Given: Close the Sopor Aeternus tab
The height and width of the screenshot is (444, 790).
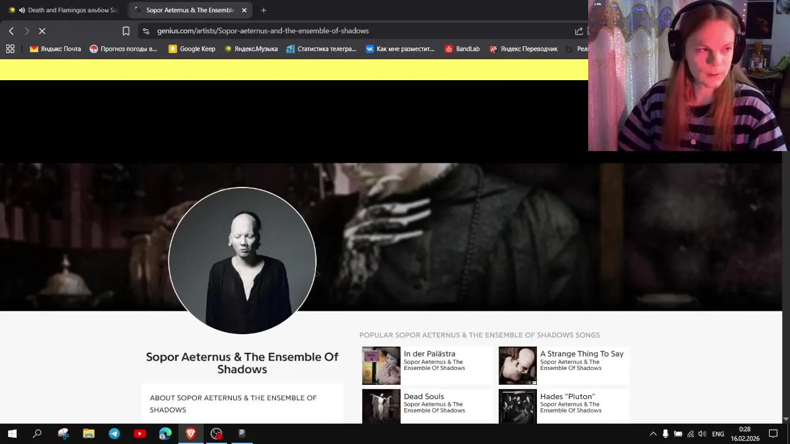Looking at the screenshot, I should click(244, 10).
